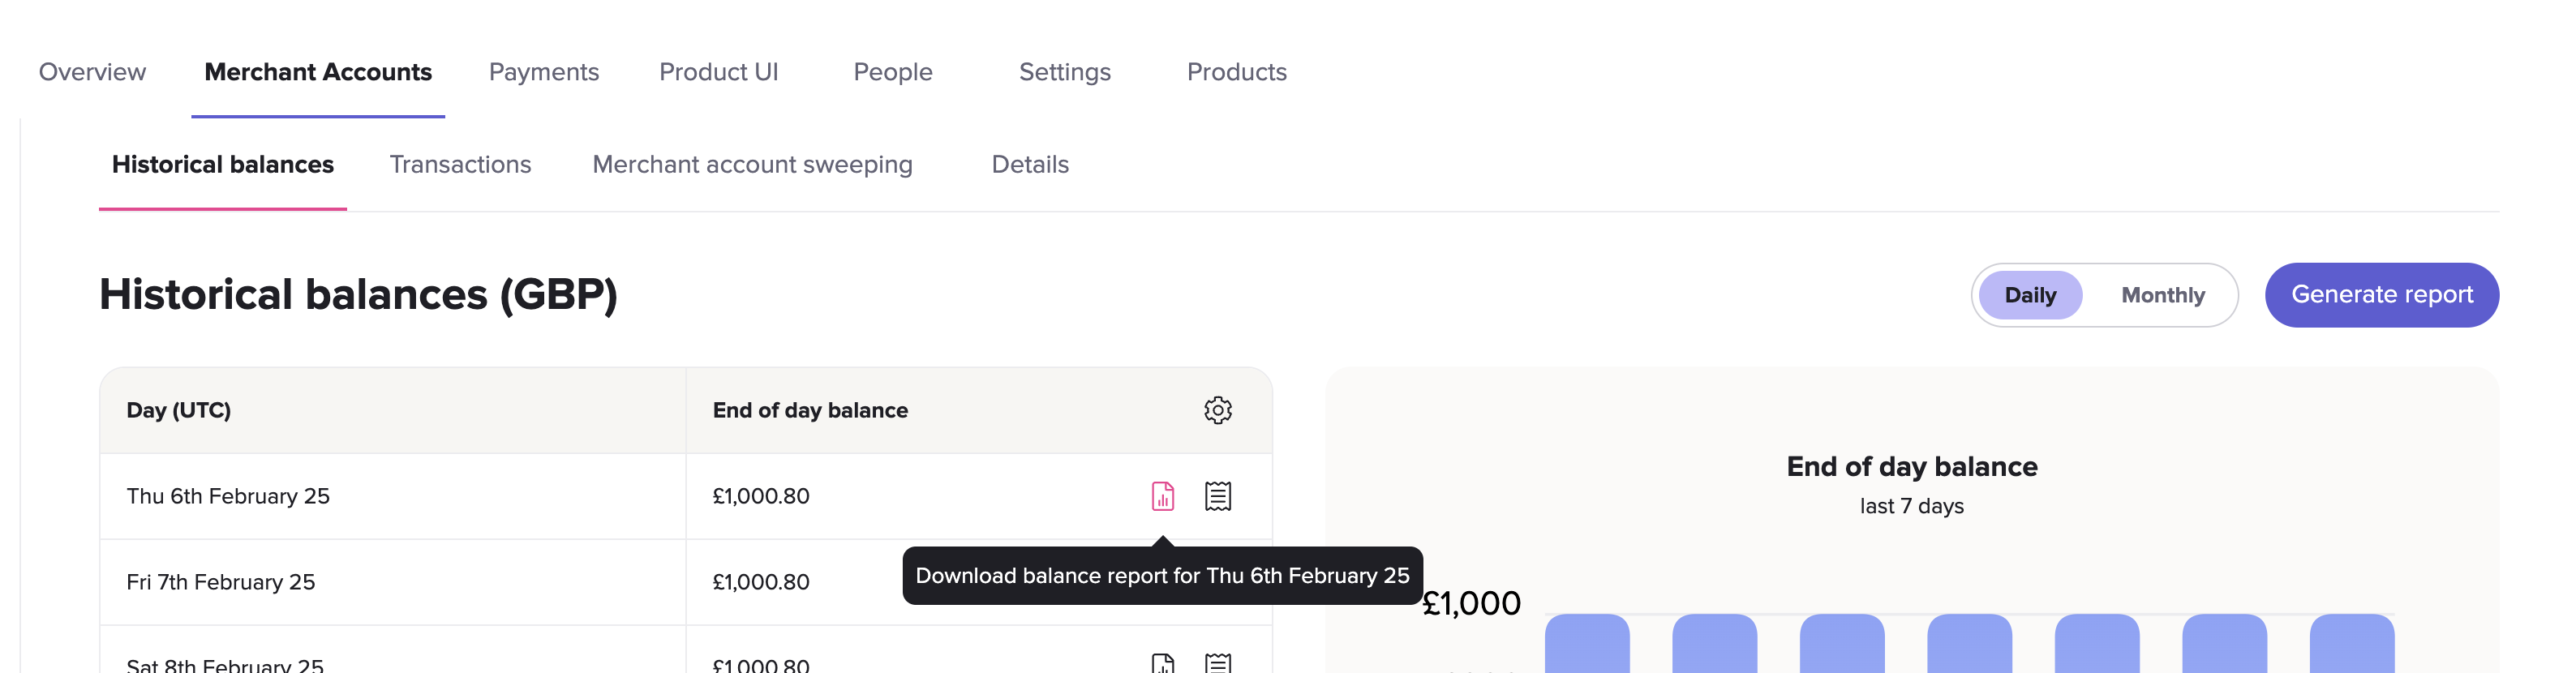This screenshot has width=2576, height=673.
Task: Open the Product UI tab
Action: coord(718,72)
